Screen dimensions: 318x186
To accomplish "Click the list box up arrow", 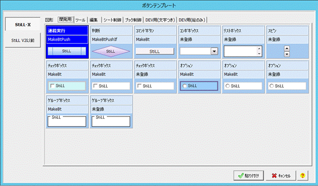I will 259,49.
